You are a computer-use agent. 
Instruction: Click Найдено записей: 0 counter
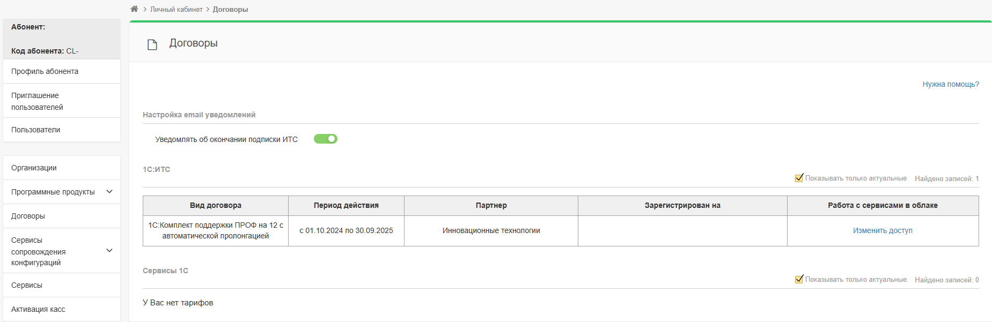point(947,280)
